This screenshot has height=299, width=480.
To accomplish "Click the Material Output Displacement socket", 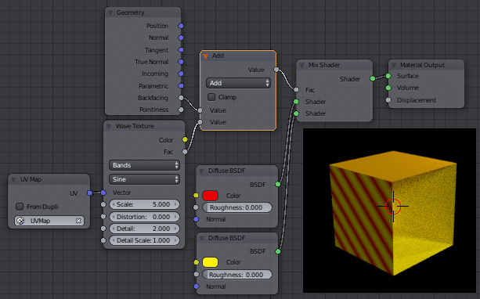I will click(388, 100).
